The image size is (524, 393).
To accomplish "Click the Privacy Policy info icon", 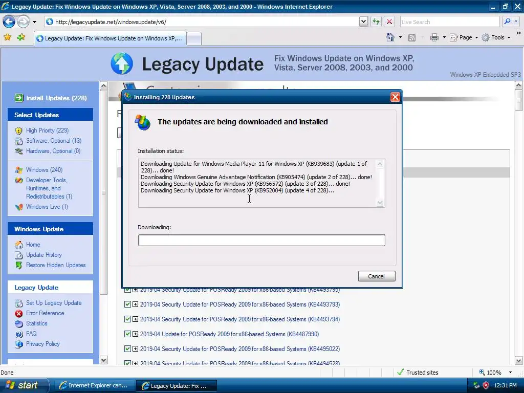I will pyautogui.click(x=19, y=344).
